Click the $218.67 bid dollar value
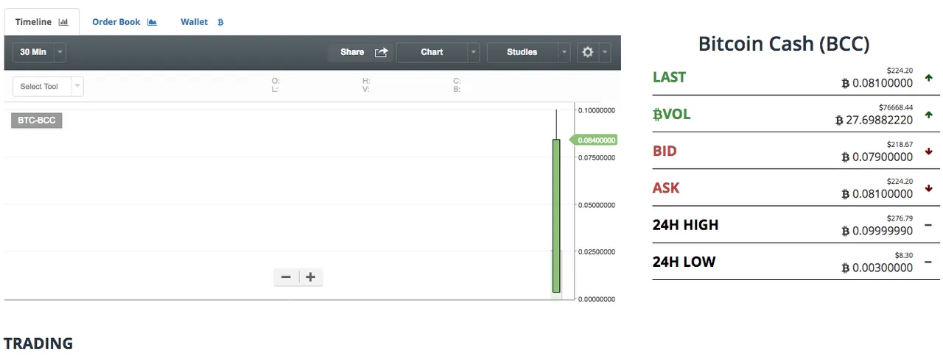Image resolution: width=943 pixels, height=358 pixels. [x=900, y=144]
